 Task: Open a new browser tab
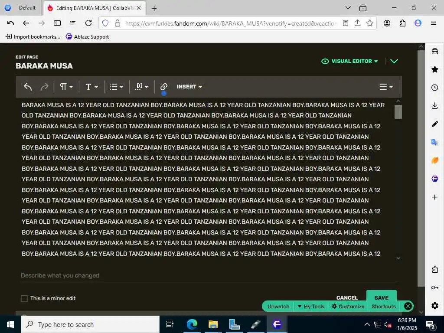pos(154,8)
